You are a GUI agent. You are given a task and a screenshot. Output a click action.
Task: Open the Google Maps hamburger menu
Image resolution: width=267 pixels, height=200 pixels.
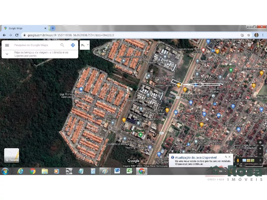[7, 45]
